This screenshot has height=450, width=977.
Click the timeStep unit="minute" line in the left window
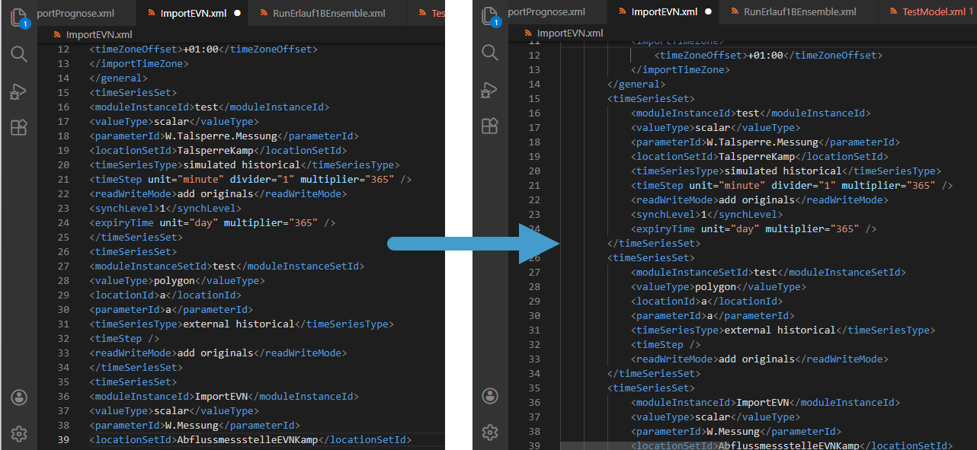point(251,179)
